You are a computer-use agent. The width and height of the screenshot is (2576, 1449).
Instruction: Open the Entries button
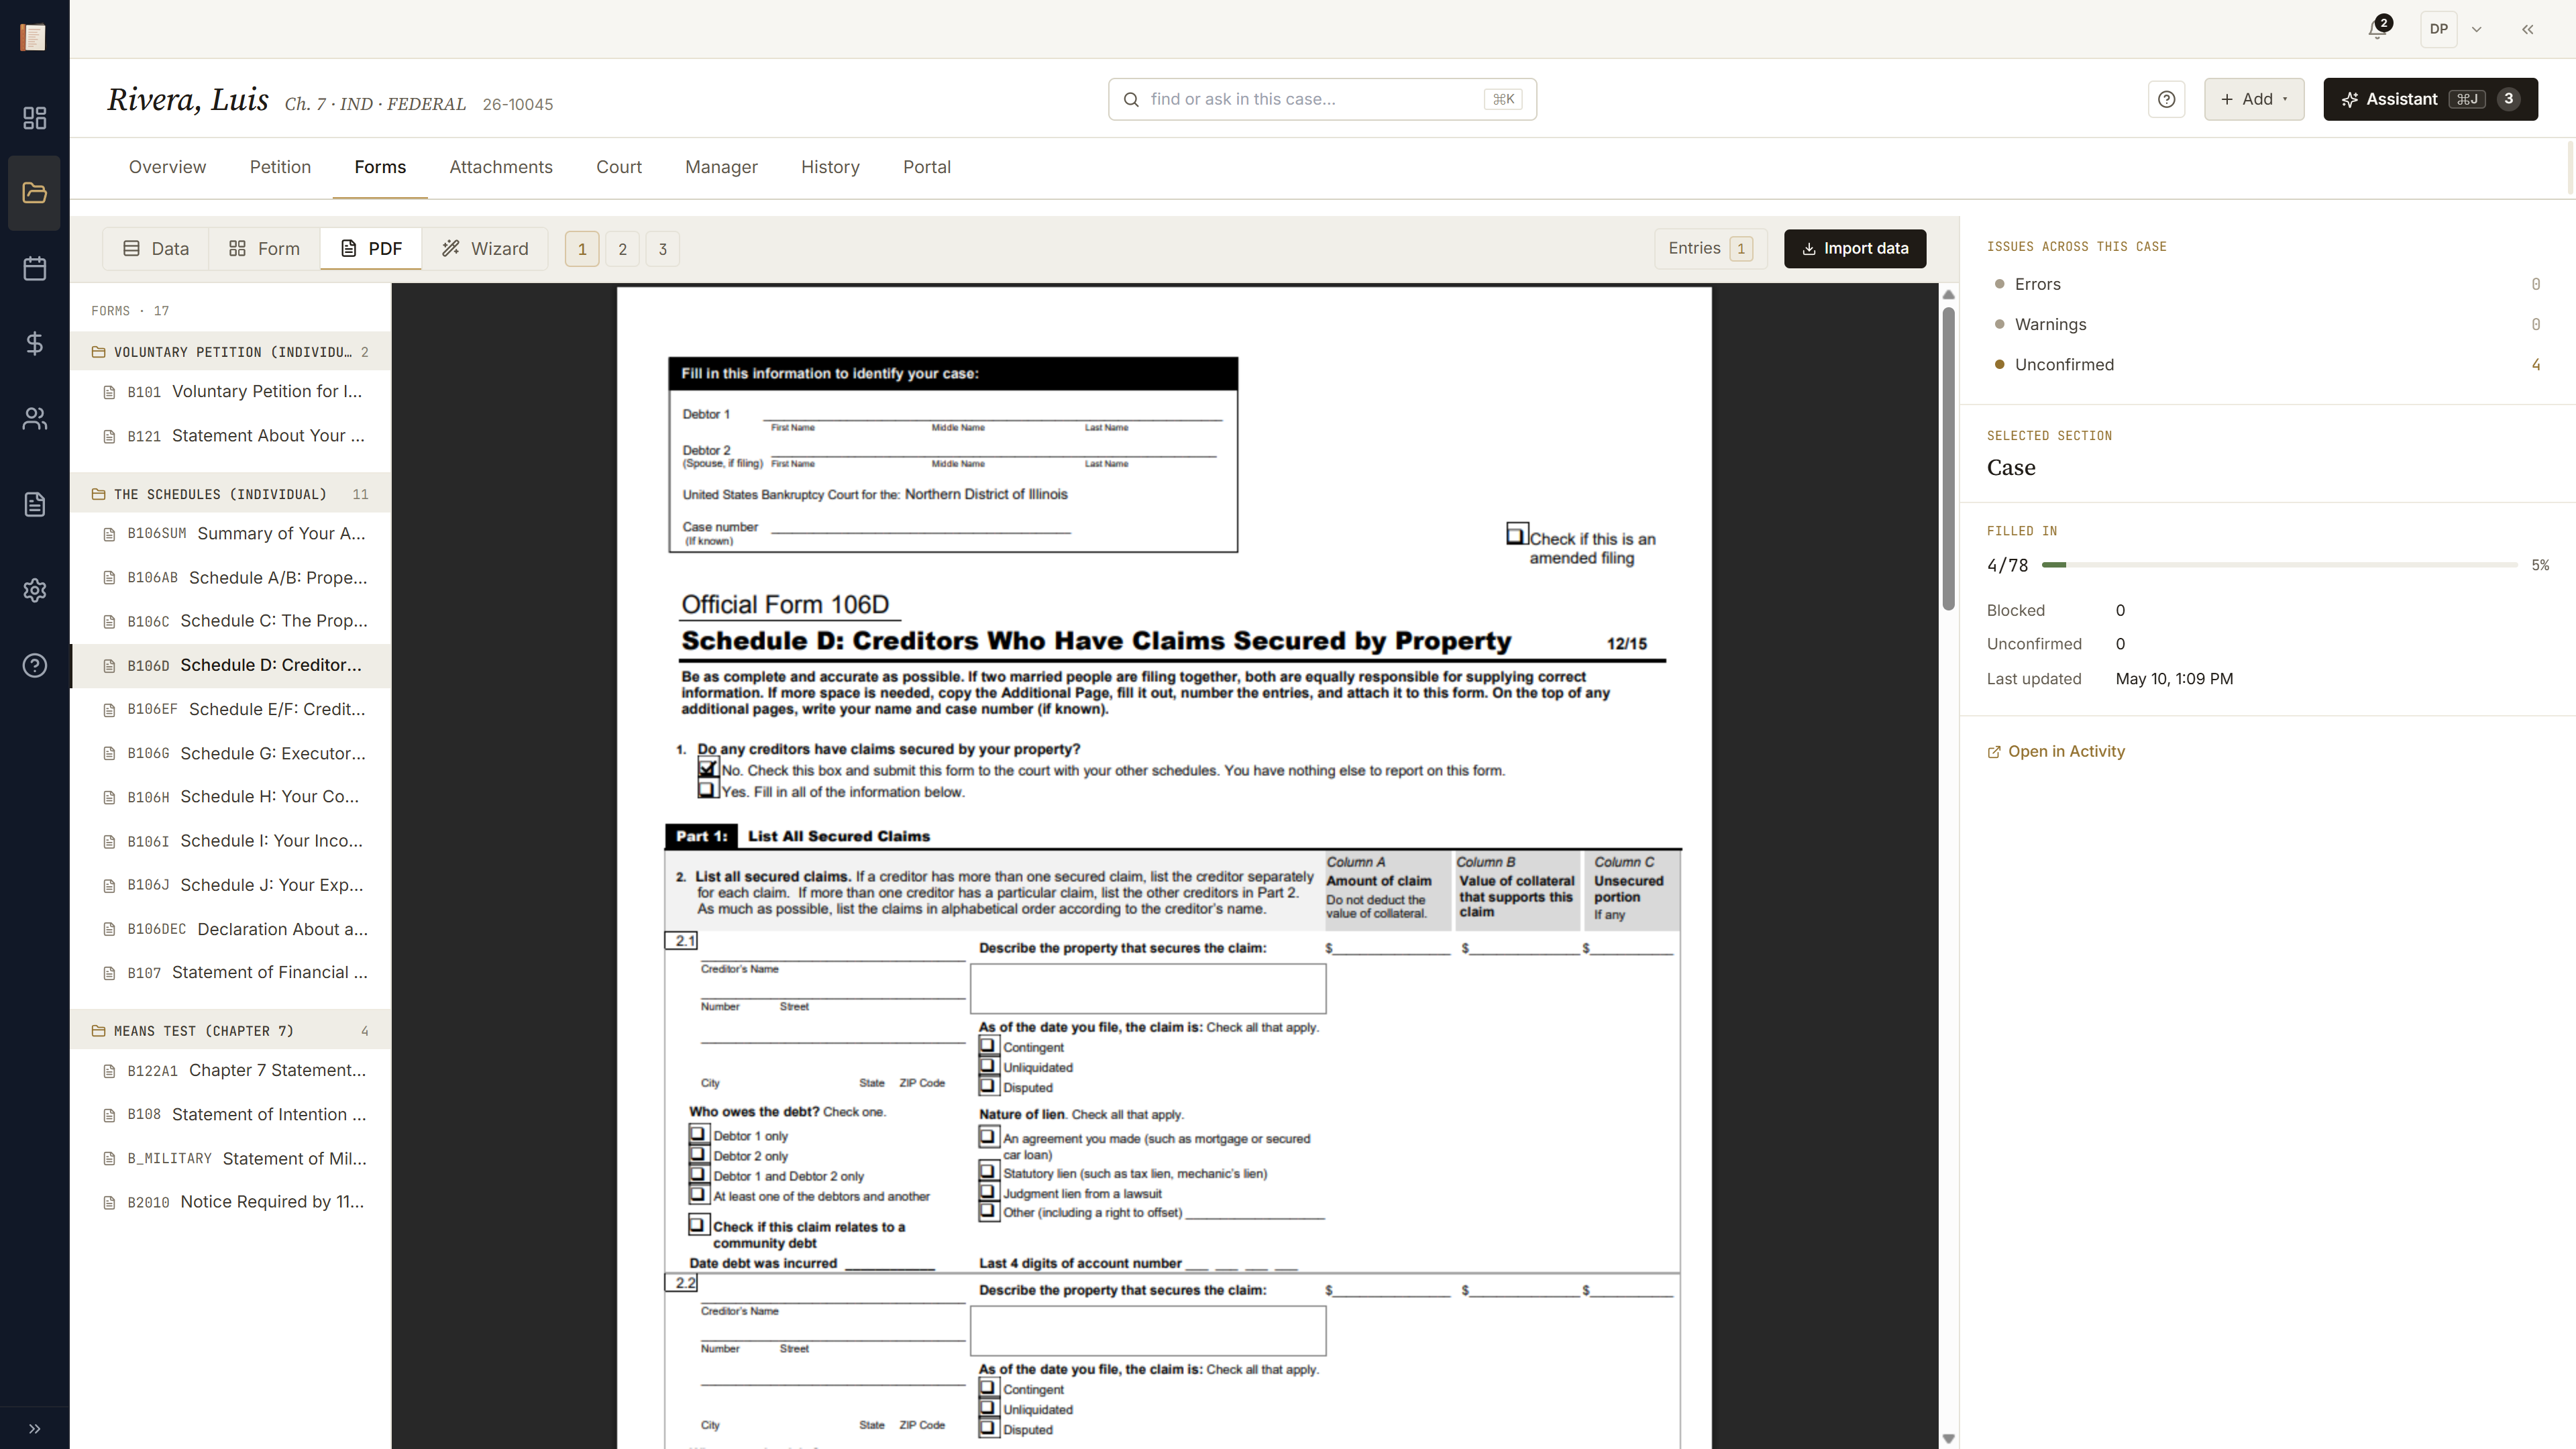coord(1710,248)
